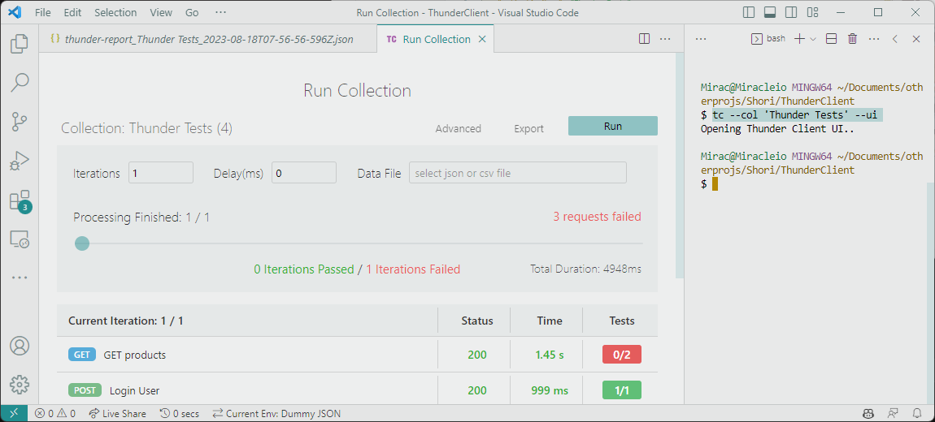Open the Accounts menu icon
The image size is (935, 422).
click(19, 346)
